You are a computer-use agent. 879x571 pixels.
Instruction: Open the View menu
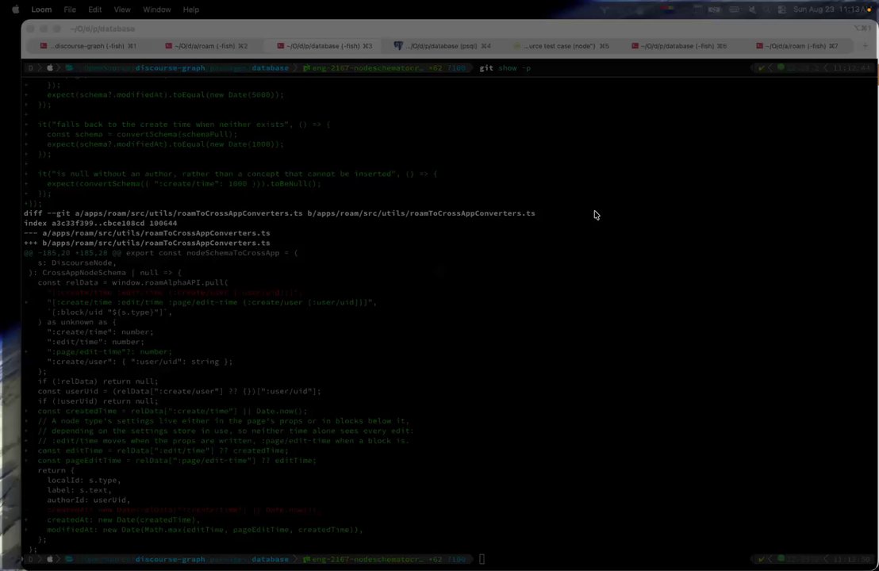(x=121, y=10)
